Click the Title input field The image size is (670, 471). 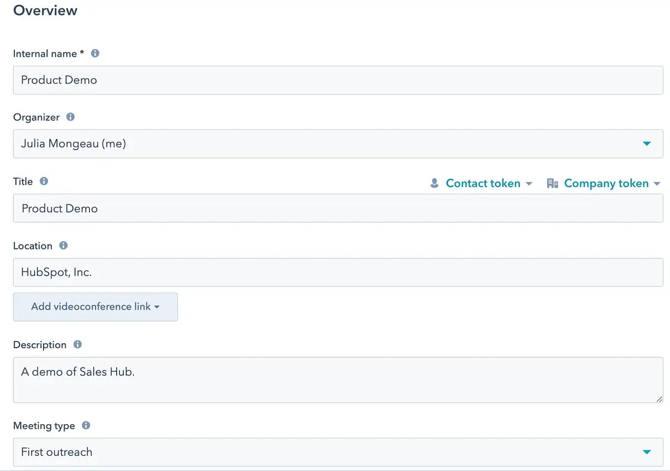pyautogui.click(x=338, y=208)
